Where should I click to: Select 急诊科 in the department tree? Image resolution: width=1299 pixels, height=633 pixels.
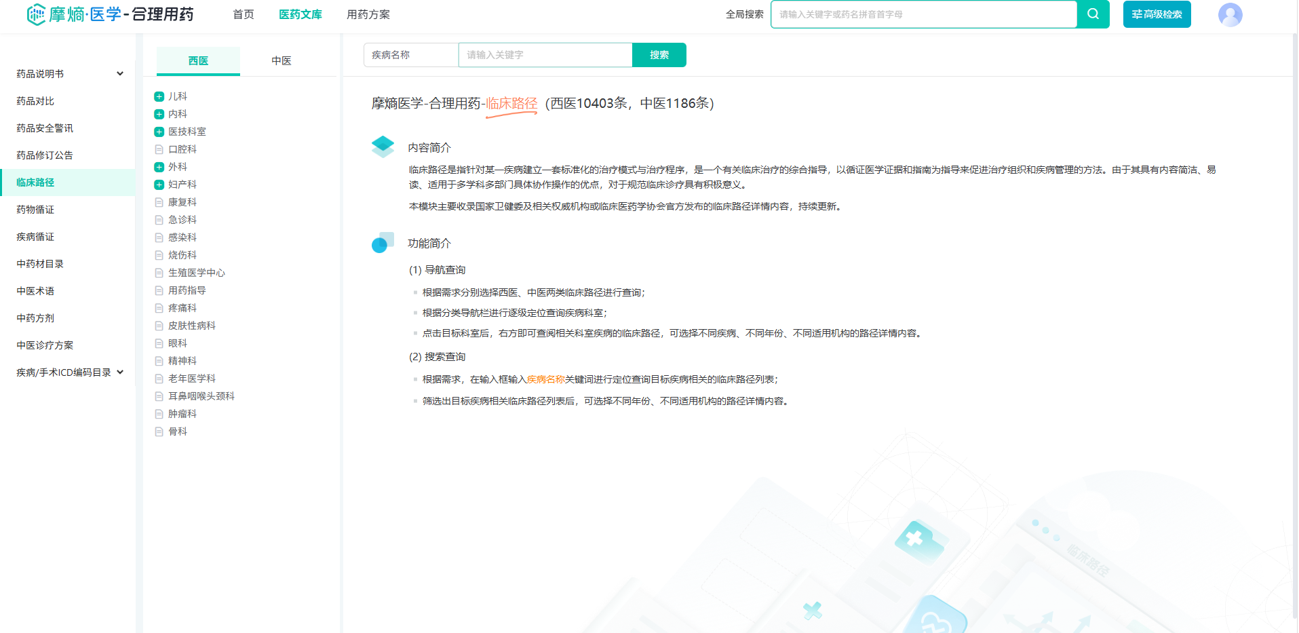coord(182,220)
